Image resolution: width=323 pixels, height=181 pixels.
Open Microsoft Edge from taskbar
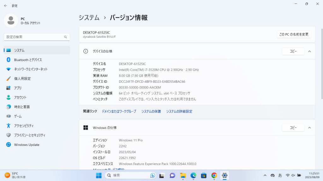point(193,175)
